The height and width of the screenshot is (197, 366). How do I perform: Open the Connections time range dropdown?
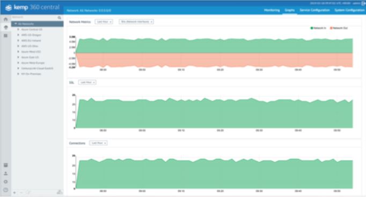(99, 143)
